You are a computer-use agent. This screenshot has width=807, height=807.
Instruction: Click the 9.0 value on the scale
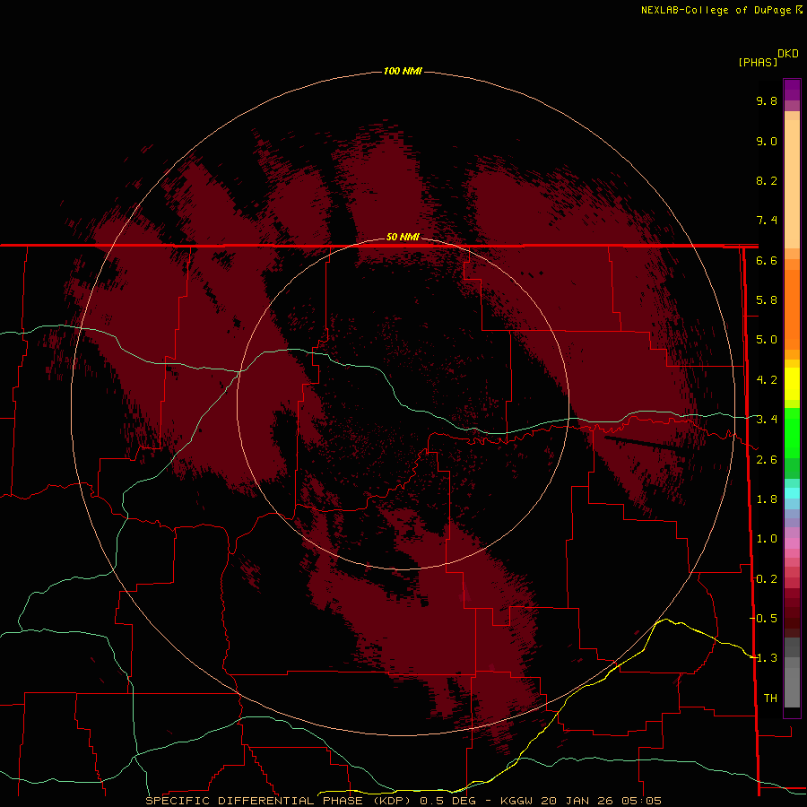point(767,141)
